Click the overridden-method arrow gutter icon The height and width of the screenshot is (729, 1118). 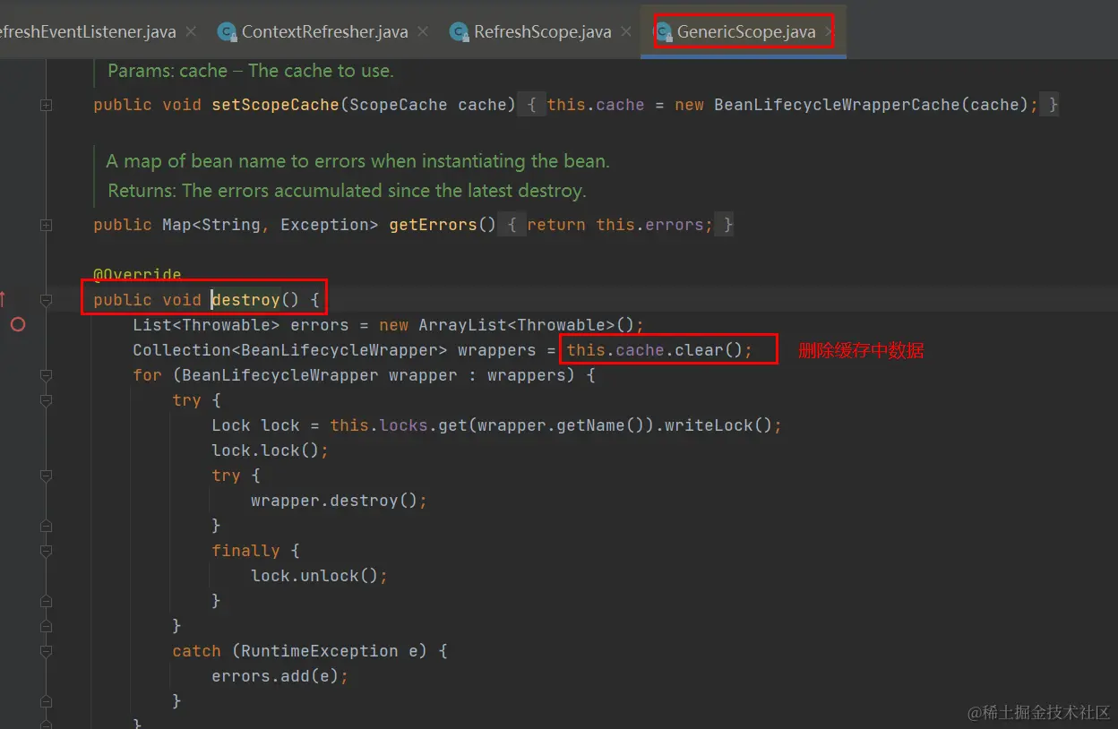[3, 298]
